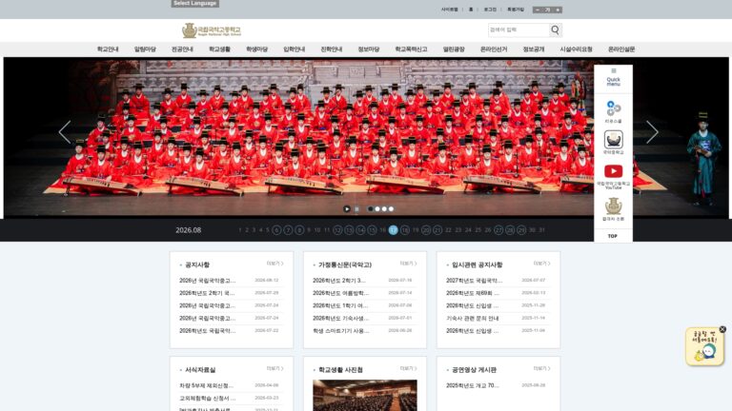Image resolution: width=732 pixels, height=411 pixels.
Task: Open the 시설수리요청 menu
Action: 576,49
